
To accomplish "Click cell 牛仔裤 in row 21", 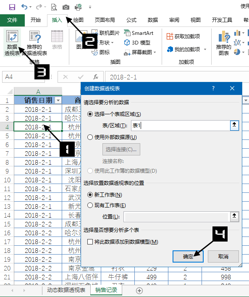I will [118, 277].
